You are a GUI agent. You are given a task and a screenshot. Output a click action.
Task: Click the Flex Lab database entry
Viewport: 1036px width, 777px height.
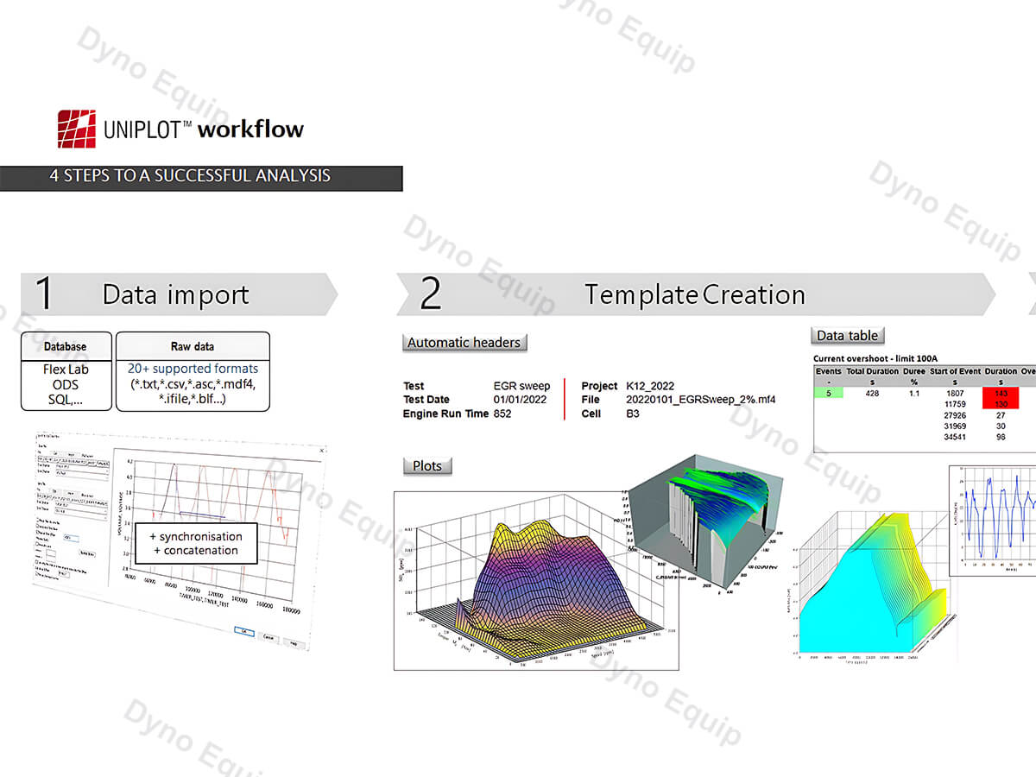[66, 370]
